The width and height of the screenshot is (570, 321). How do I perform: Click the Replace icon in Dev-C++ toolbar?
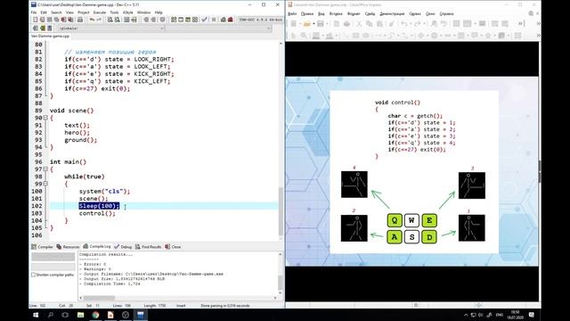pyautogui.click(x=118, y=20)
